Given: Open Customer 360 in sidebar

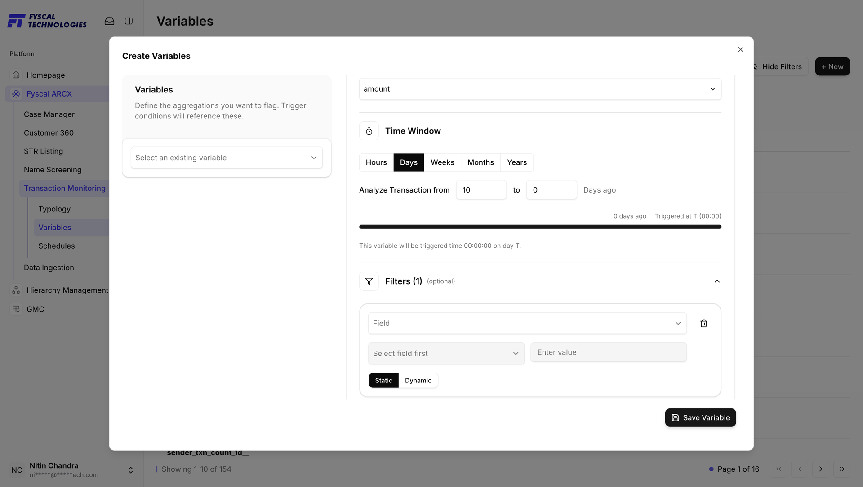Looking at the screenshot, I should (x=49, y=133).
